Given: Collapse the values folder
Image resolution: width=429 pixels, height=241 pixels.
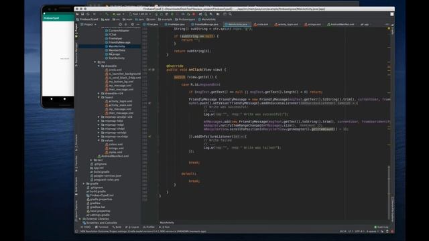Looking at the screenshot, I should click(x=99, y=141).
